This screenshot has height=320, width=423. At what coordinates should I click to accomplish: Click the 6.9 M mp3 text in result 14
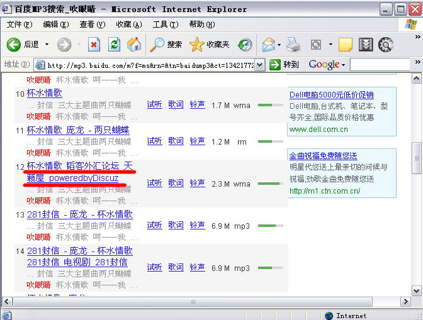pyautogui.click(x=230, y=268)
